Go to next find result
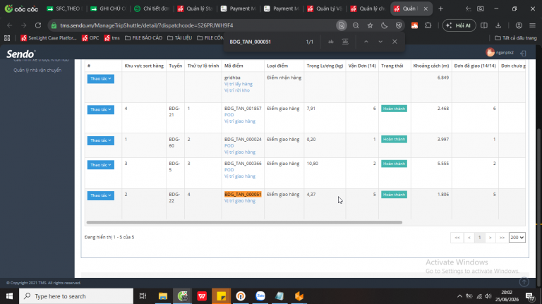 click(x=380, y=42)
